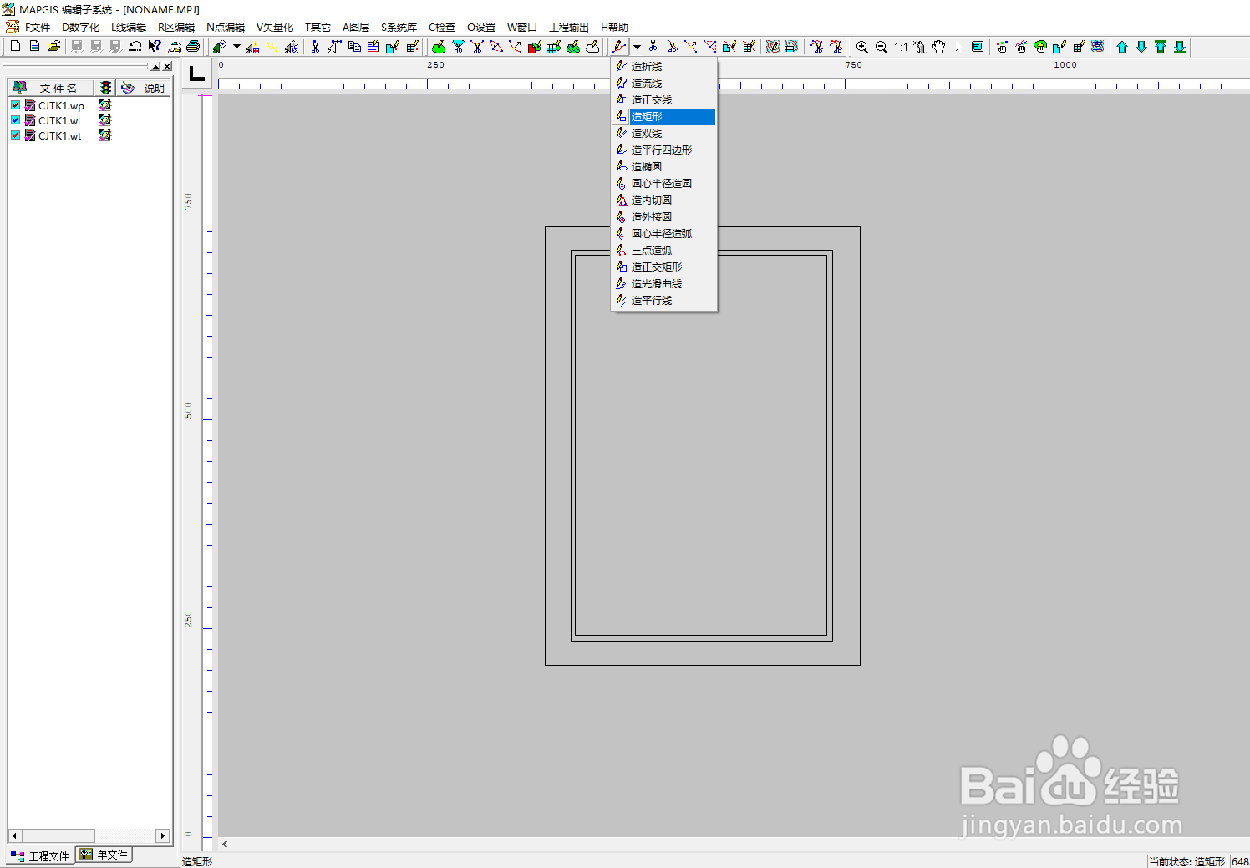Close the file panel with its X button
The width and height of the screenshot is (1250, 868).
click(167, 66)
